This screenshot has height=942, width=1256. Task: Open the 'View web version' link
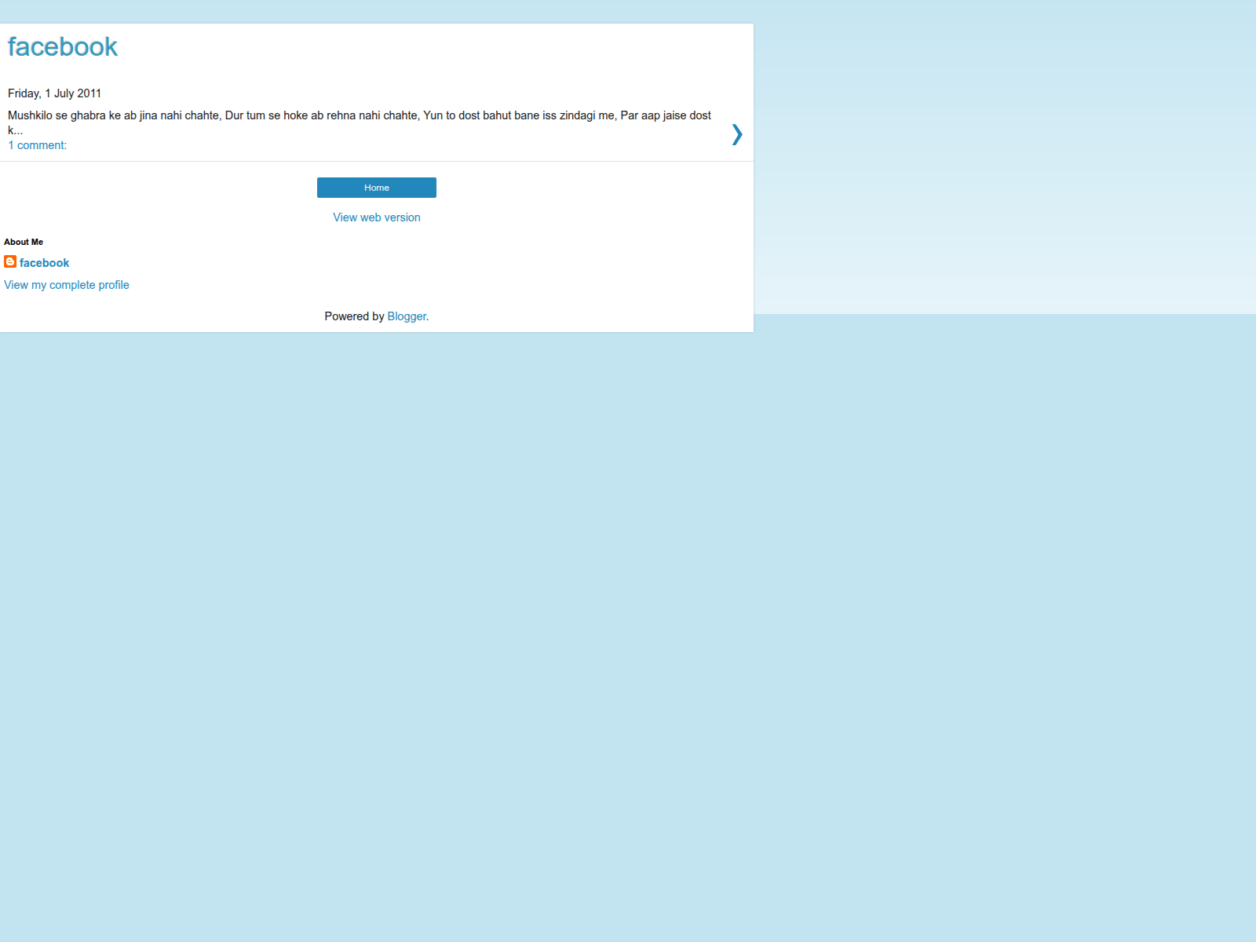click(377, 217)
